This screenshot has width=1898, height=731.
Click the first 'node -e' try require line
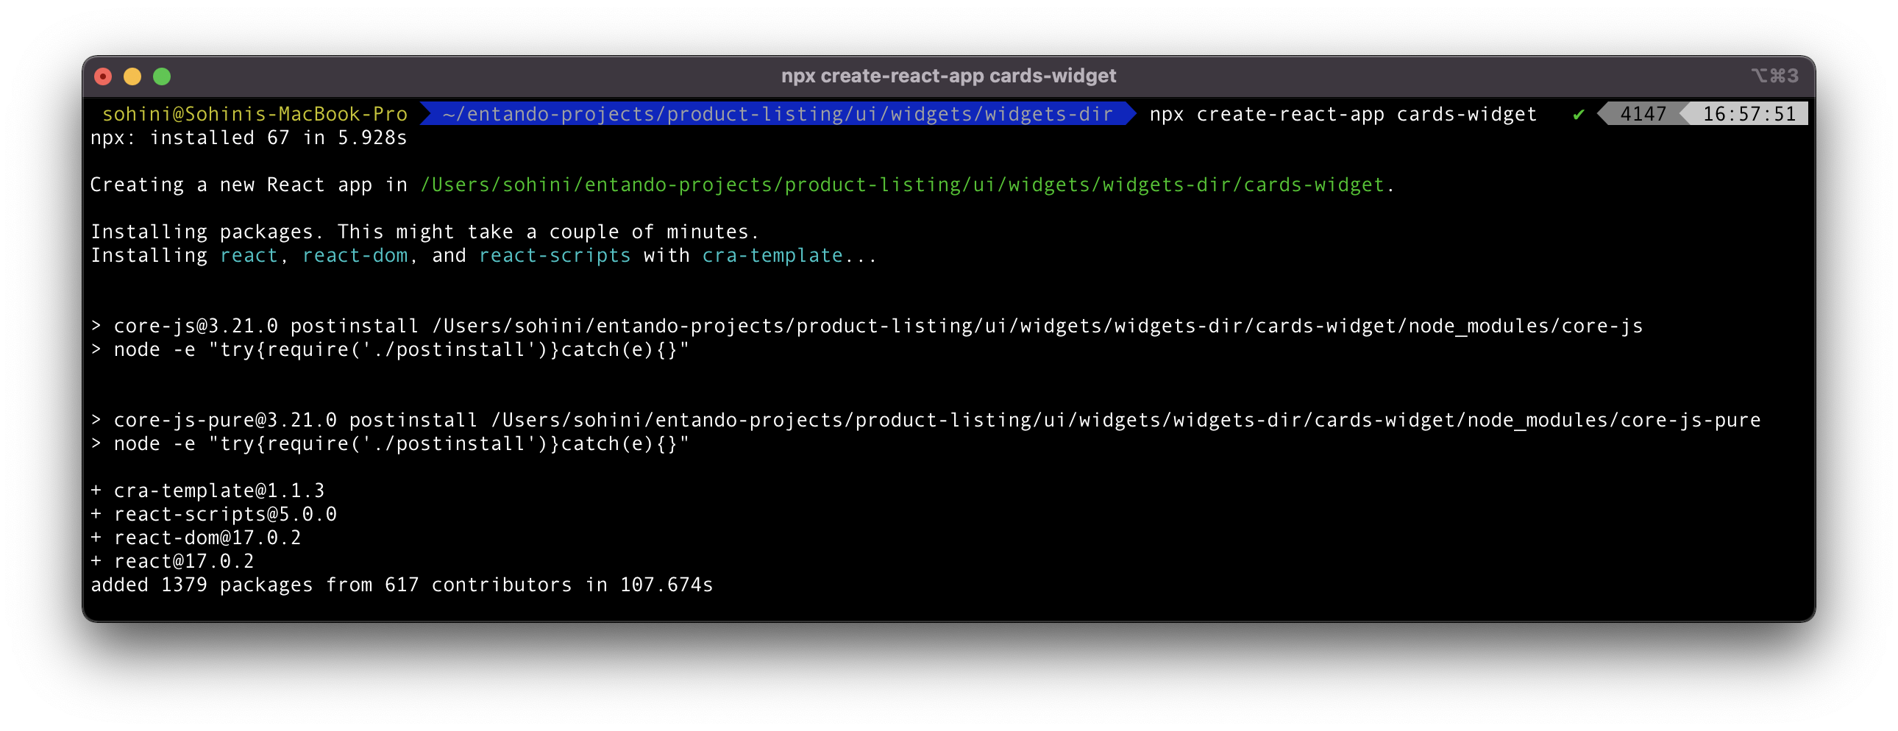pyautogui.click(x=390, y=349)
